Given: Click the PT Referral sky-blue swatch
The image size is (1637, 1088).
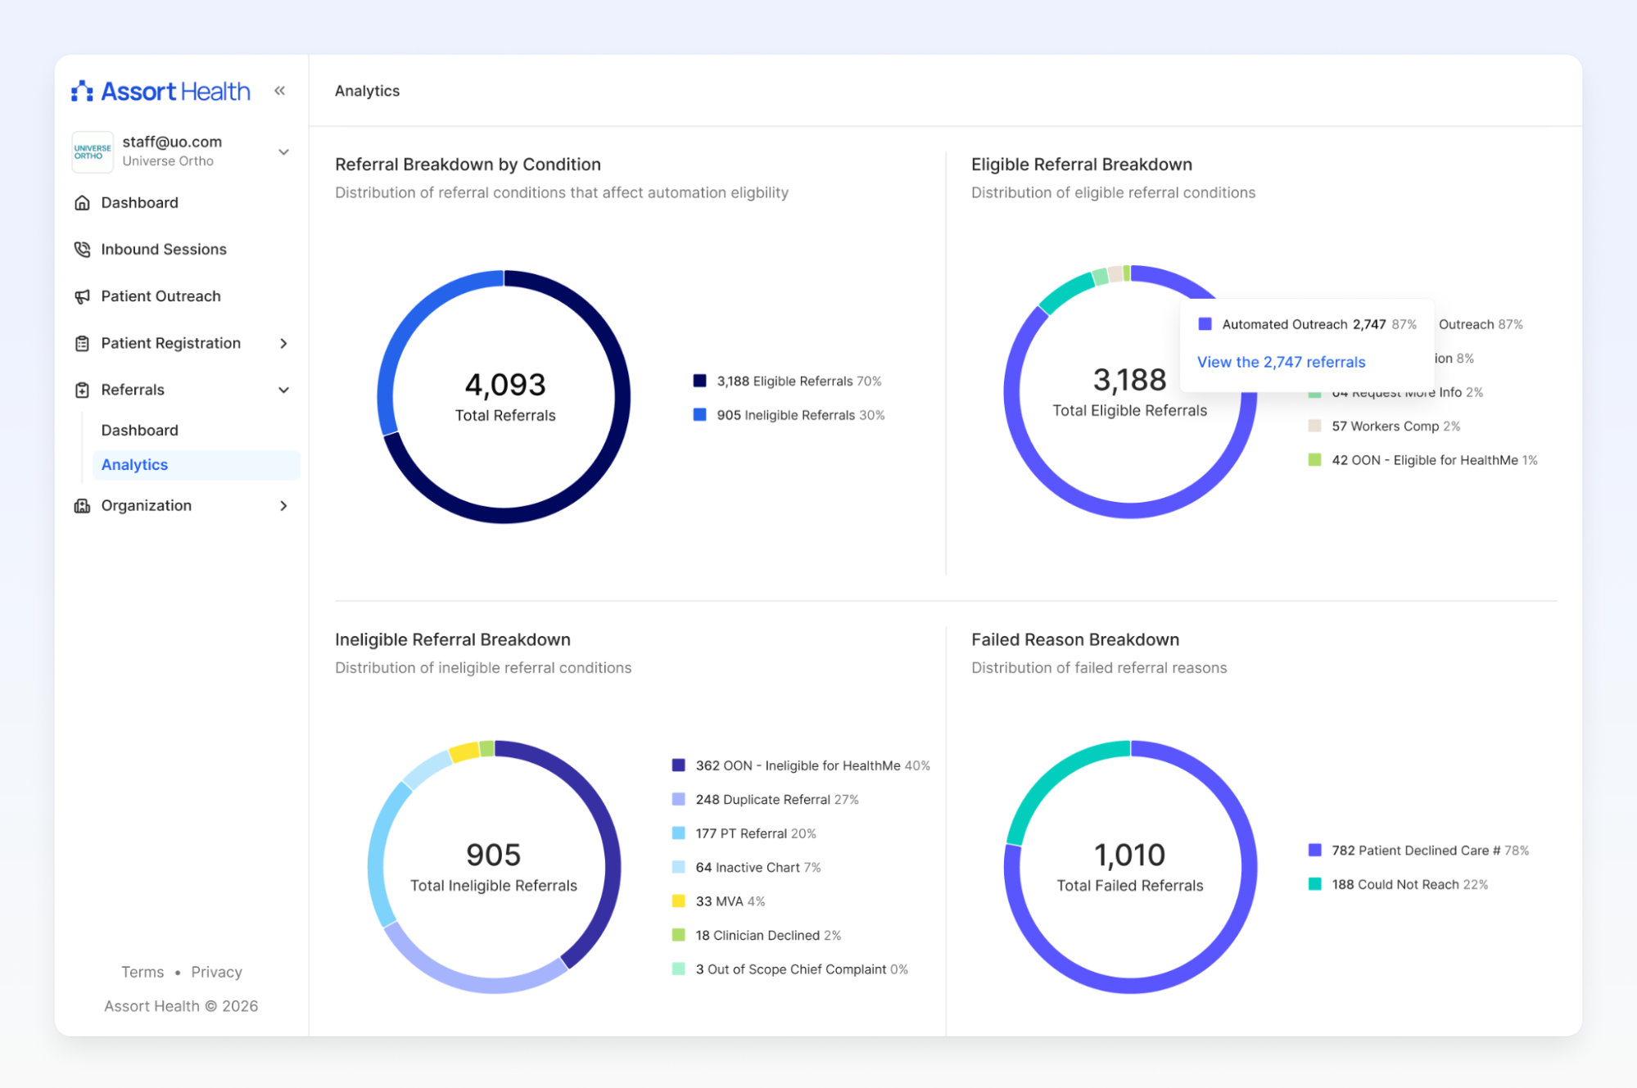Looking at the screenshot, I should tap(678, 833).
